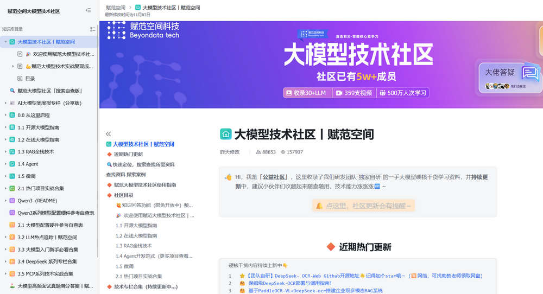Click 点这里，社区更新会有提醒 button
Viewport: 543px width, 294px height.
pos(363,206)
